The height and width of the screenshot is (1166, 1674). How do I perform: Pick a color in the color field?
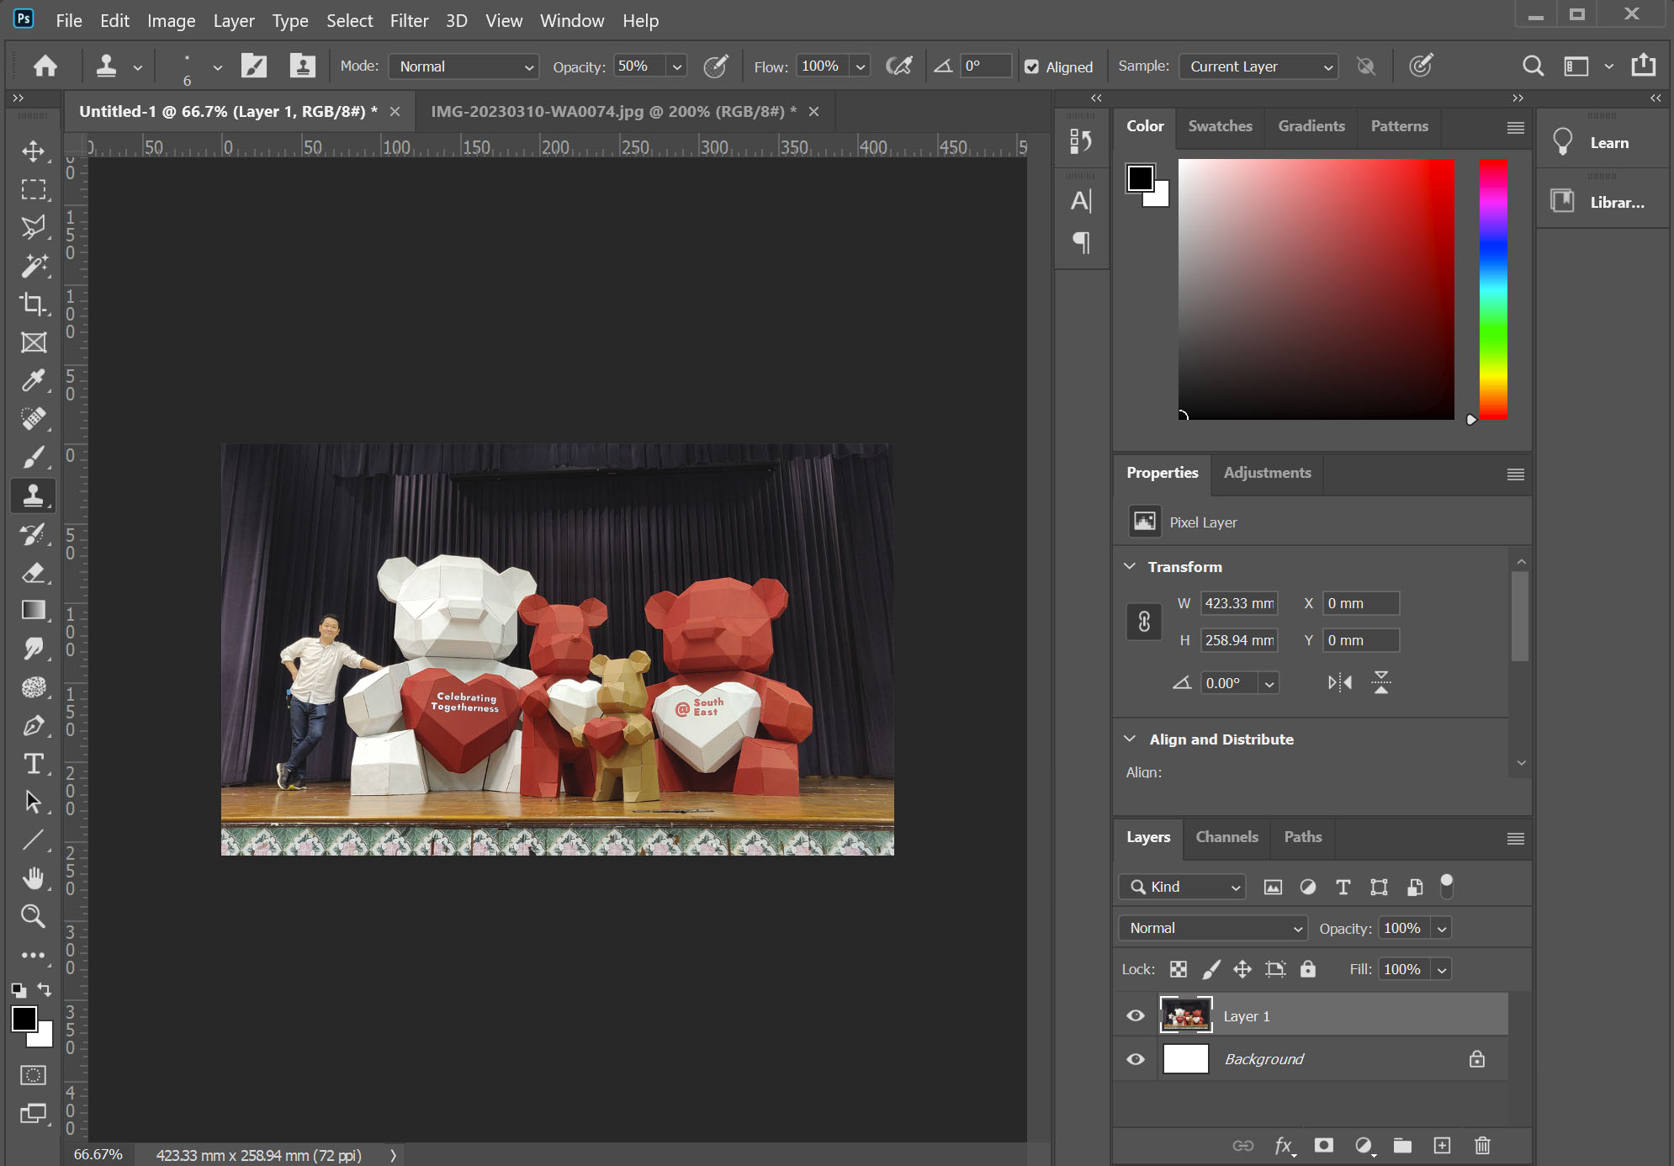(x=1316, y=289)
